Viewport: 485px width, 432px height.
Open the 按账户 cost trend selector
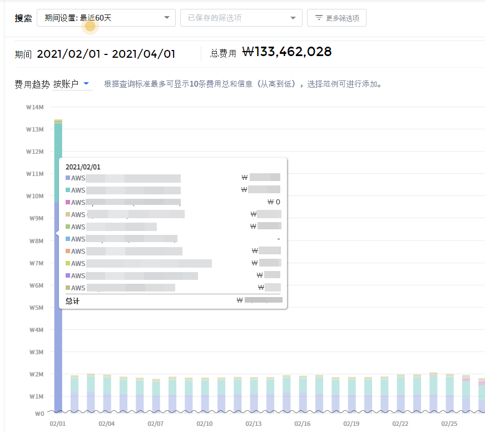click(71, 84)
